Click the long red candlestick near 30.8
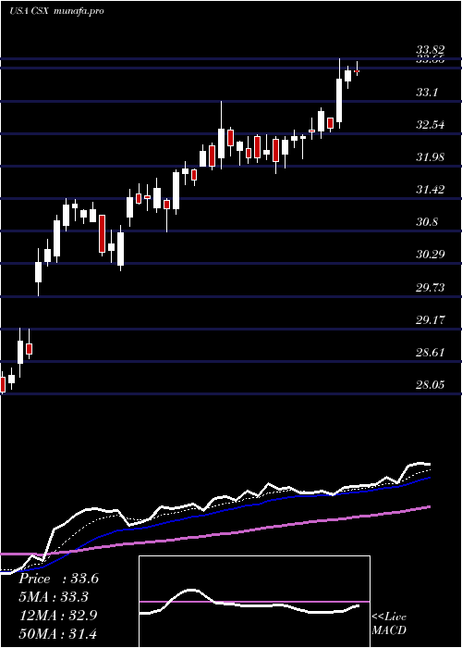This screenshot has height=648, width=462. point(102,233)
